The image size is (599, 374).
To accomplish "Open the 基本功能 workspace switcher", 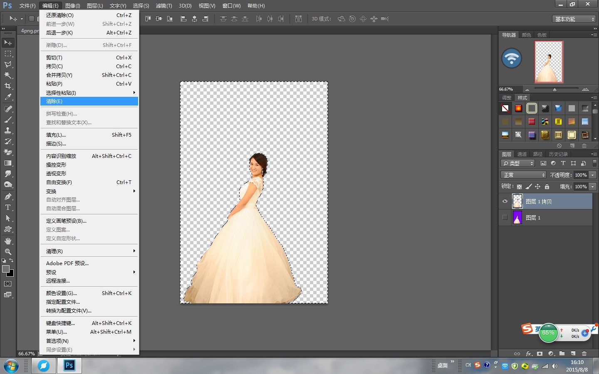I will click(574, 19).
